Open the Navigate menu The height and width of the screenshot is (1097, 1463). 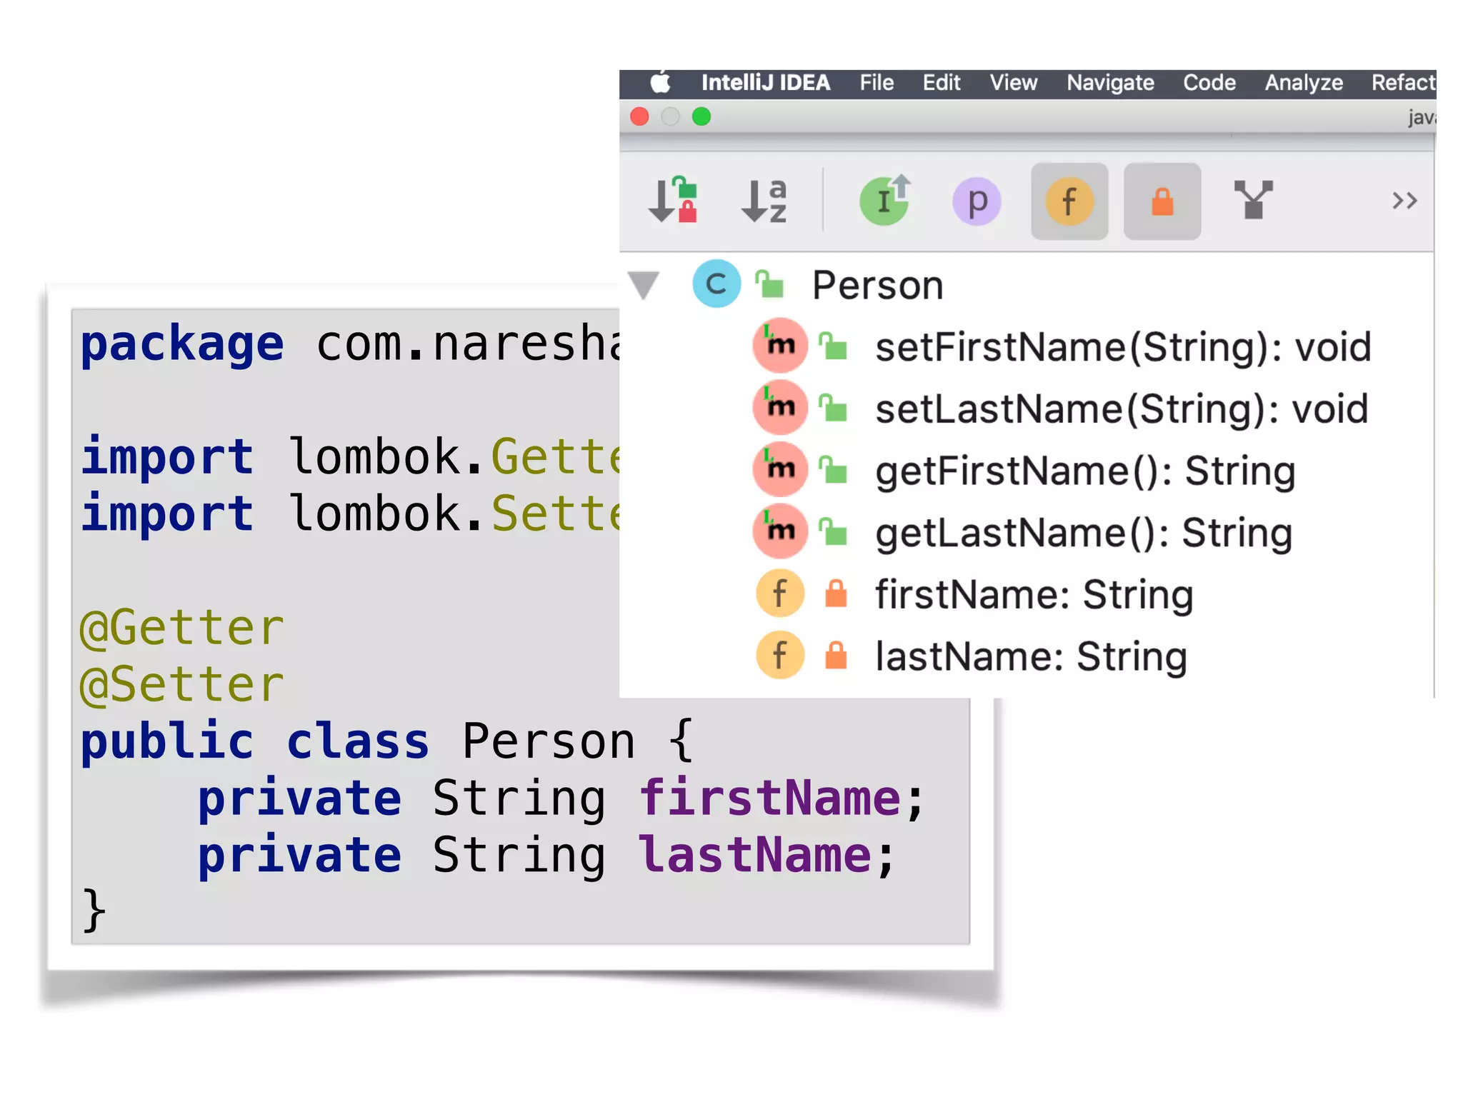pos(1110,83)
